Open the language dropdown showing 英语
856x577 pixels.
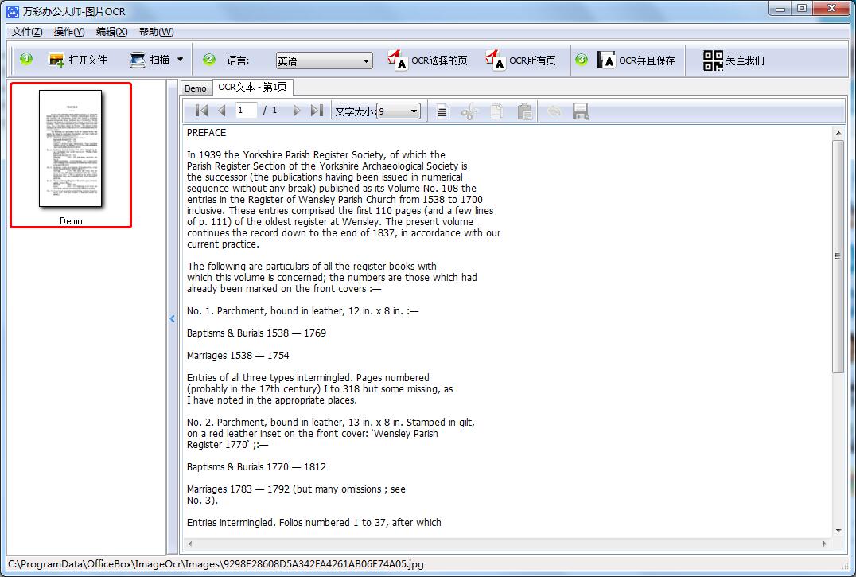click(x=324, y=61)
